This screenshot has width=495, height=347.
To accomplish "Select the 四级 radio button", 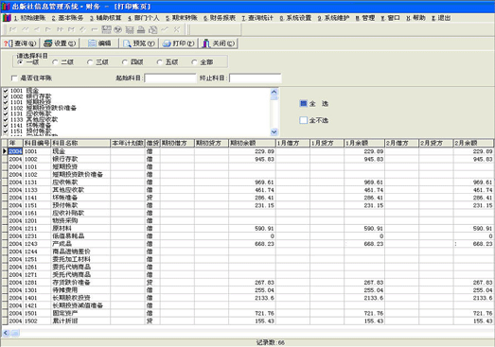I will click(x=125, y=62).
